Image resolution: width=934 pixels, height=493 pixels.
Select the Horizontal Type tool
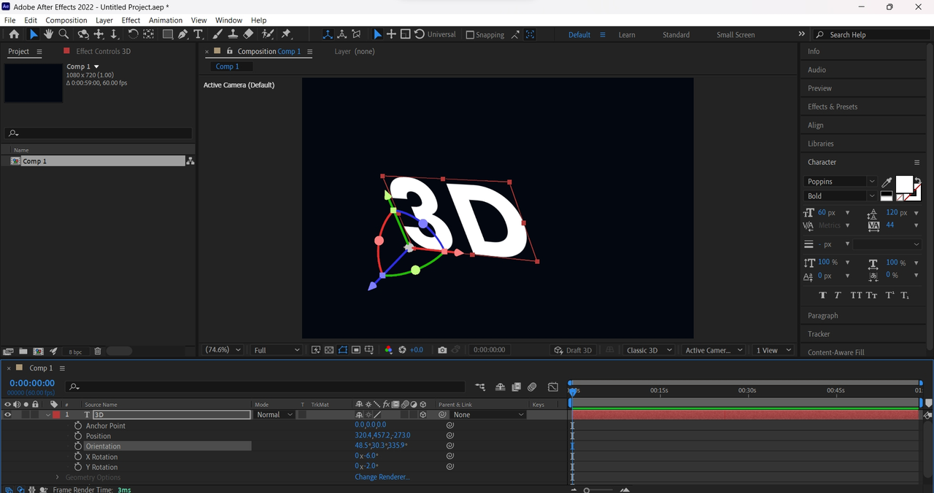[198, 34]
